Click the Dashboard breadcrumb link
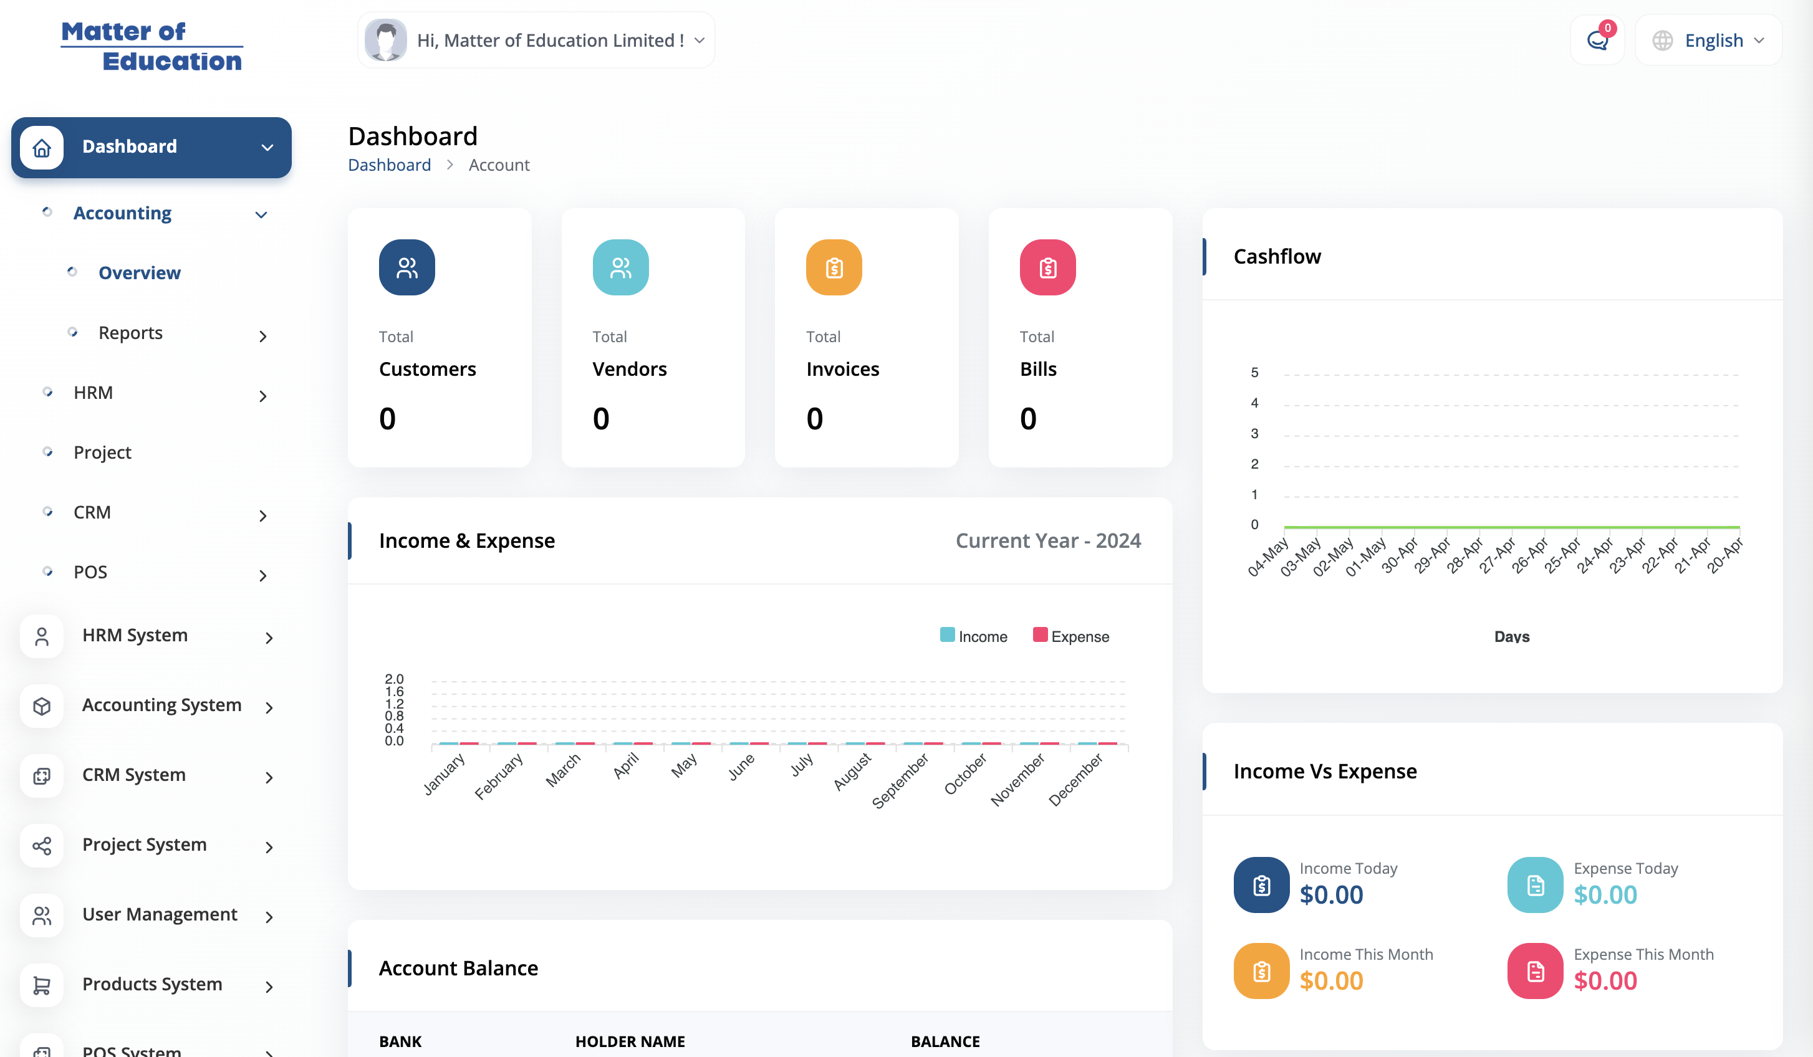The image size is (1813, 1057). tap(389, 165)
